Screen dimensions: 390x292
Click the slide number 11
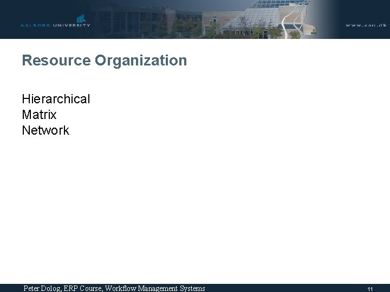(370, 289)
